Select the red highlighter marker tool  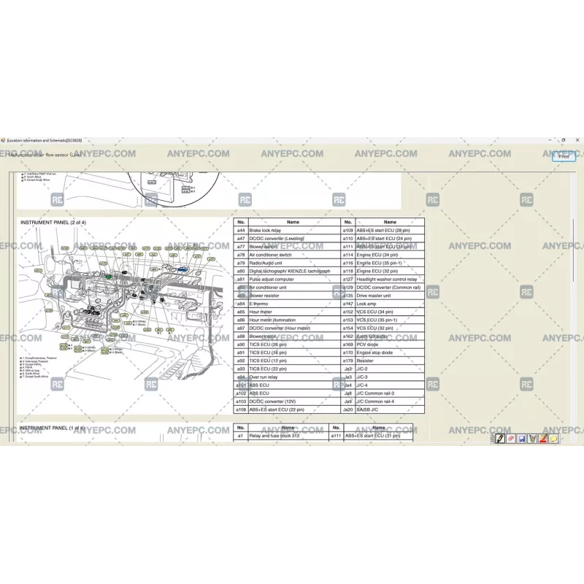[x=543, y=438]
